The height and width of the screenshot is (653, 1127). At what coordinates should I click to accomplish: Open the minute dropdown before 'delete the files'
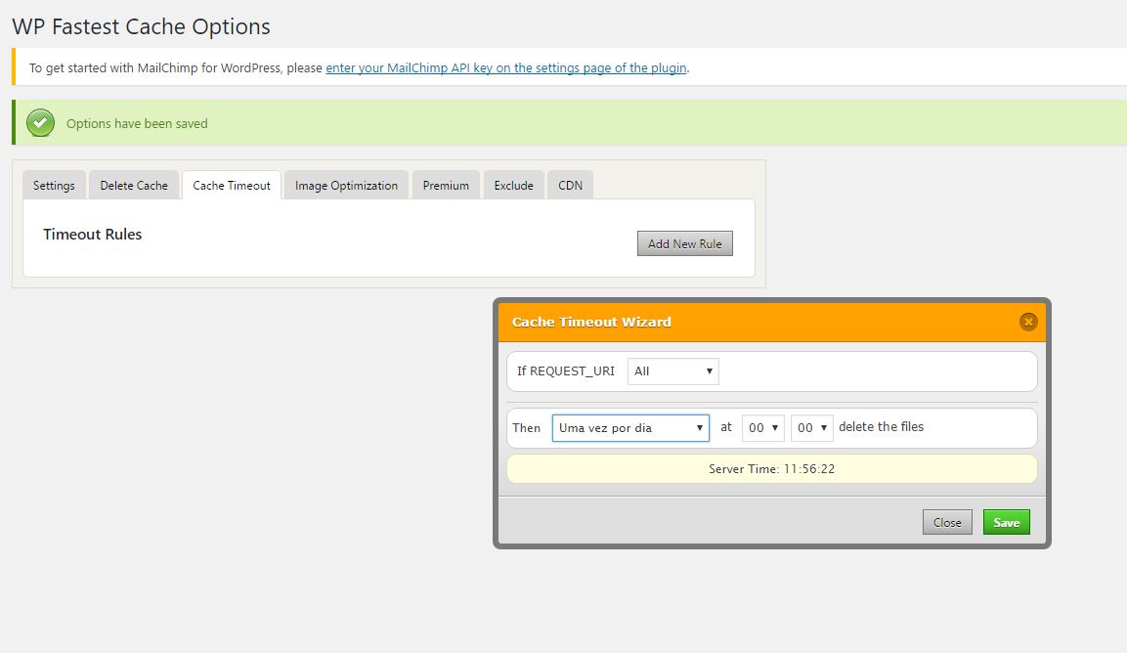pos(811,428)
